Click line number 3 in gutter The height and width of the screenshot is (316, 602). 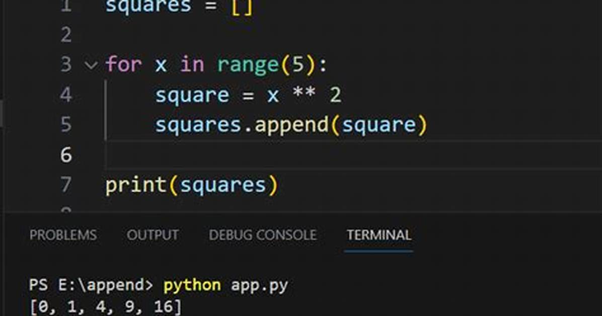[66, 64]
